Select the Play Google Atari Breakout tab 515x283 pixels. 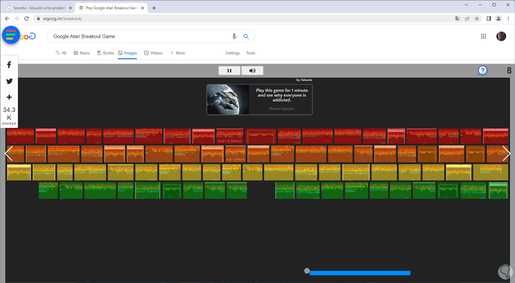click(x=111, y=8)
